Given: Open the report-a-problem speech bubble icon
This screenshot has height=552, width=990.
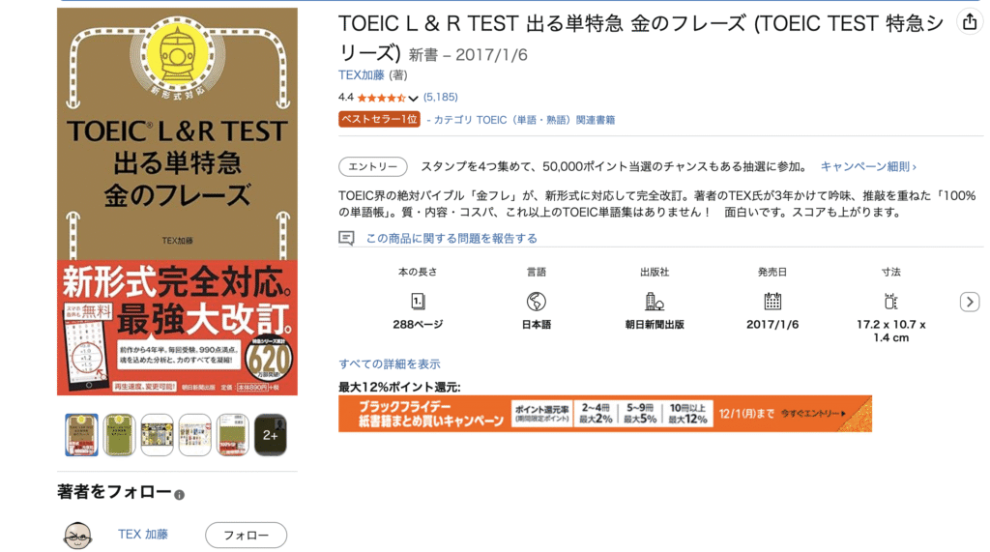Looking at the screenshot, I should tap(346, 238).
